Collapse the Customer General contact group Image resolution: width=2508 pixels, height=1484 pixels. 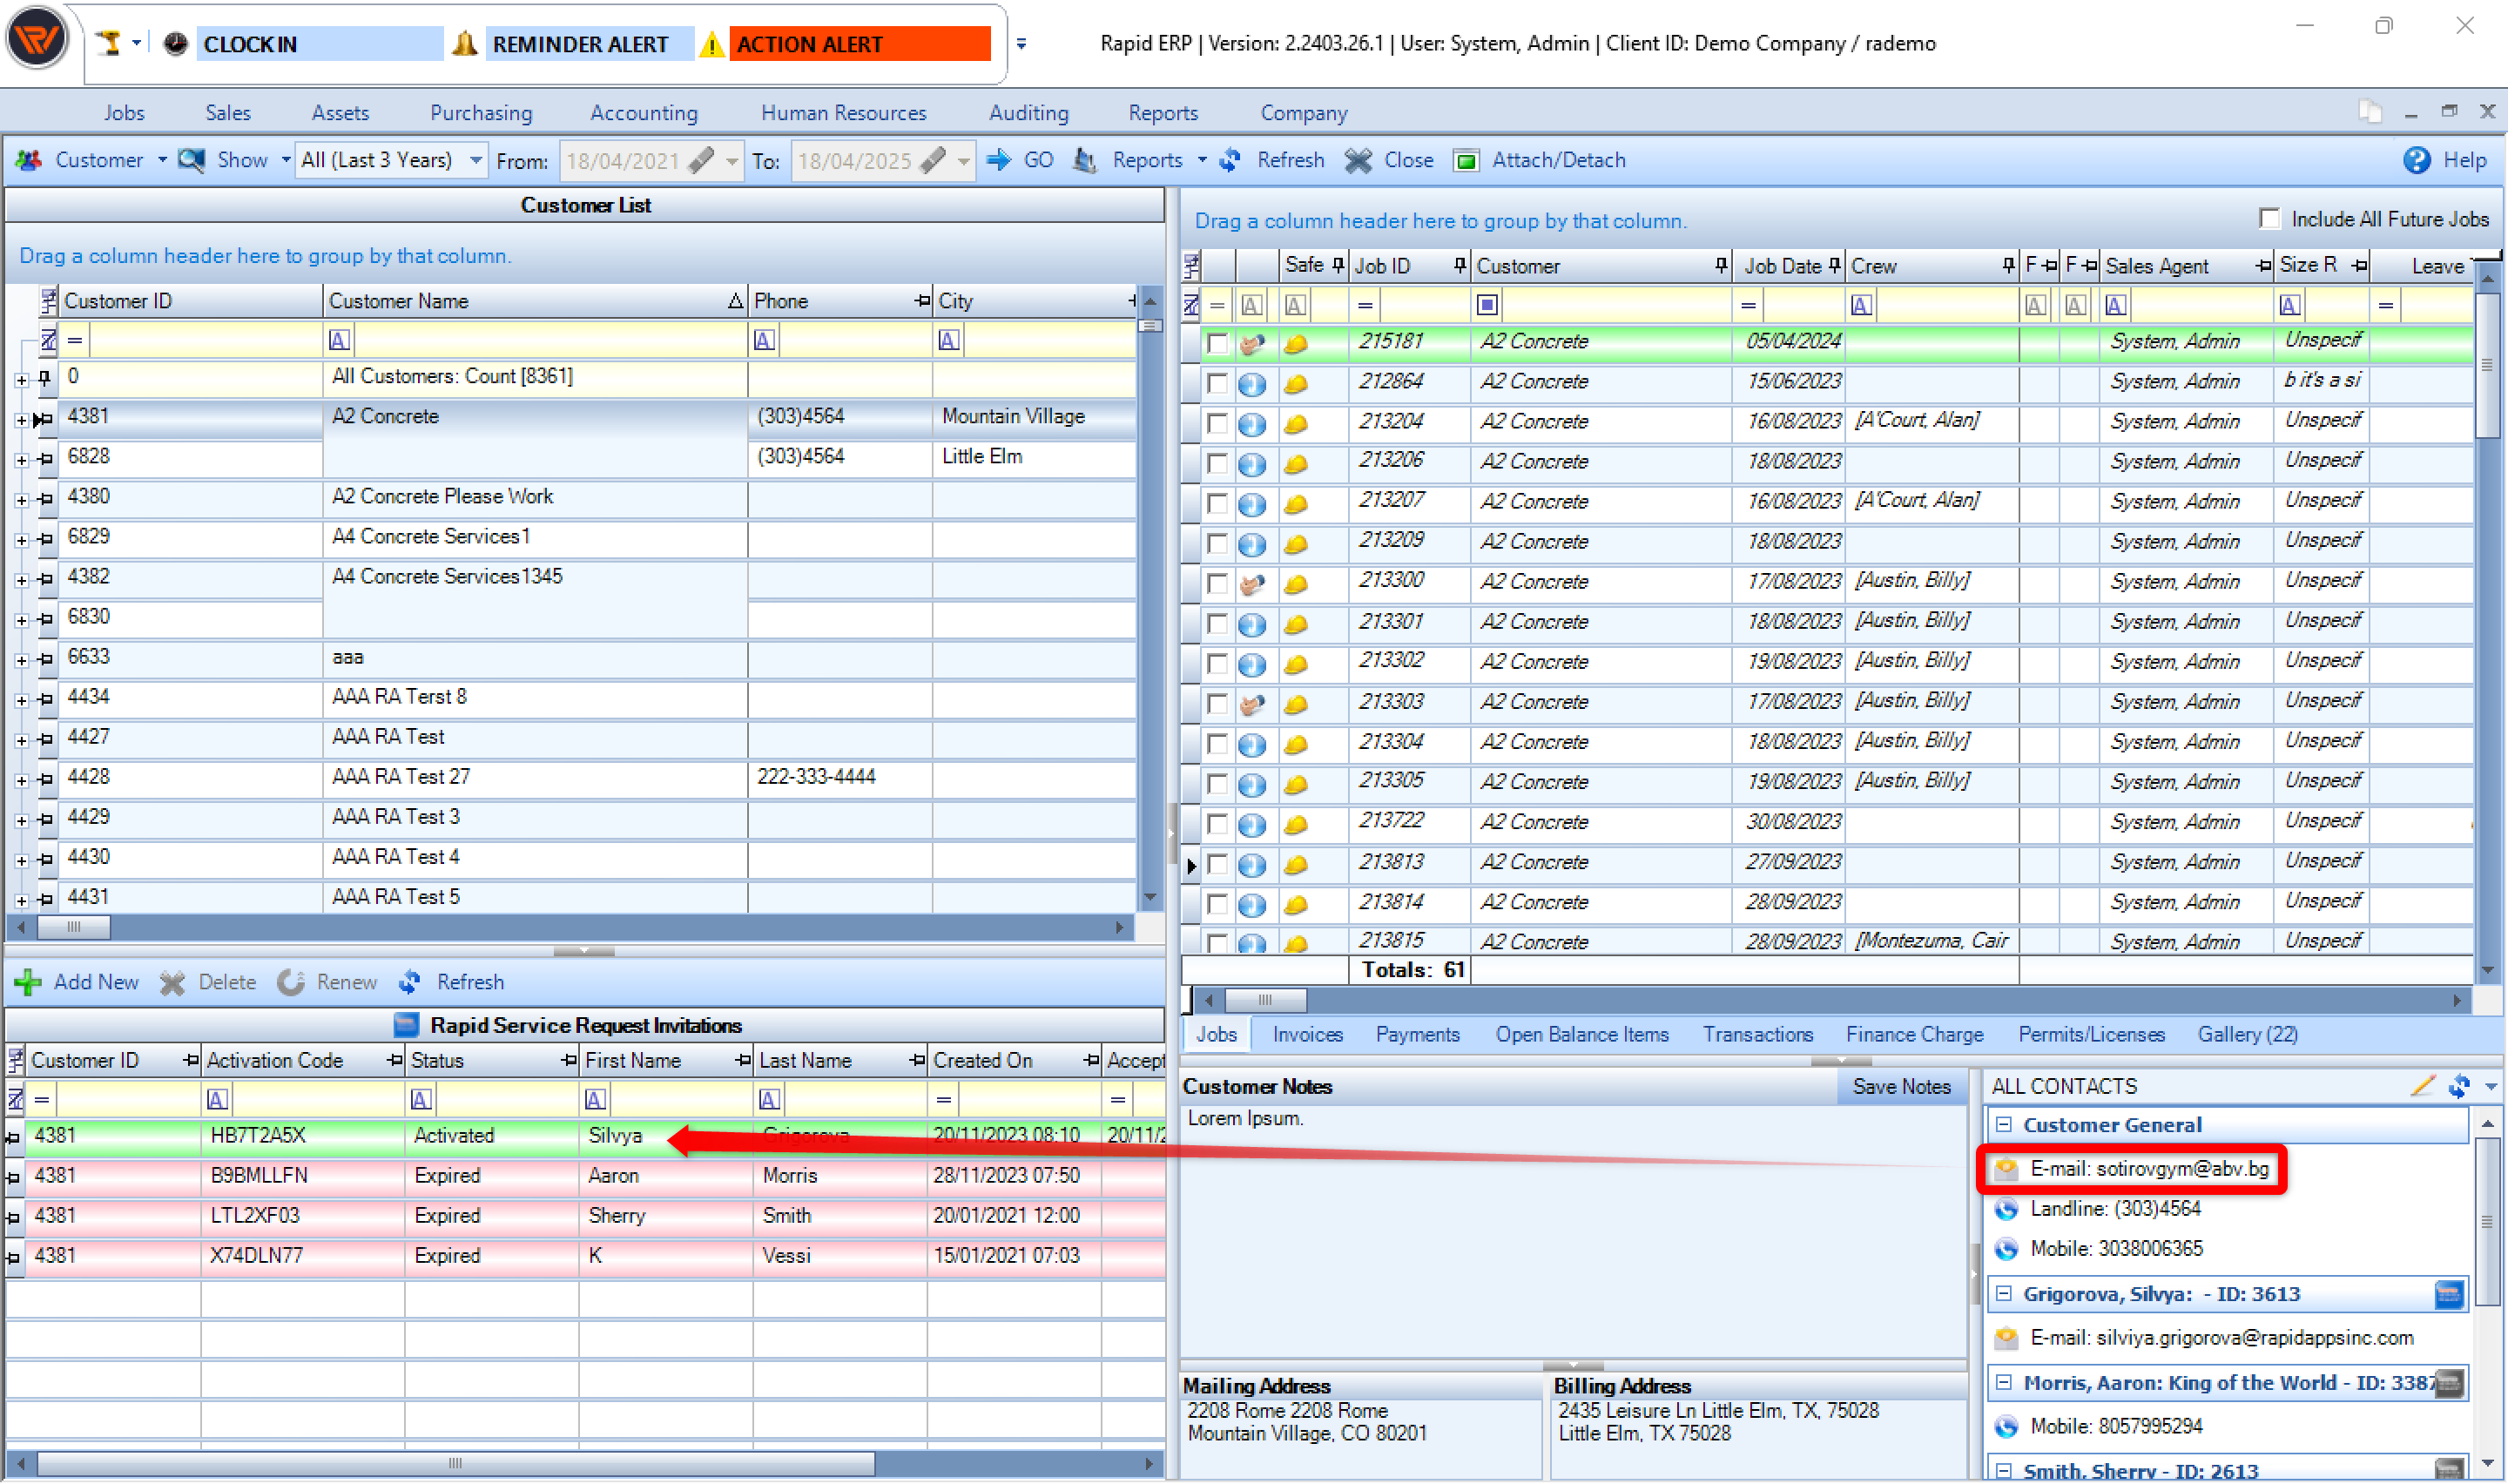click(2003, 1125)
